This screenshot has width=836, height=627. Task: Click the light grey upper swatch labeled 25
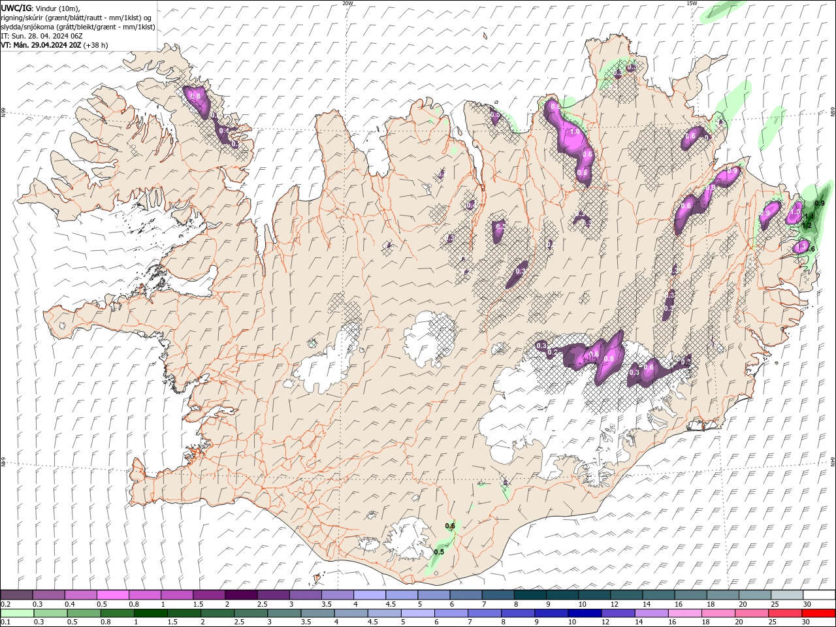tap(786, 595)
